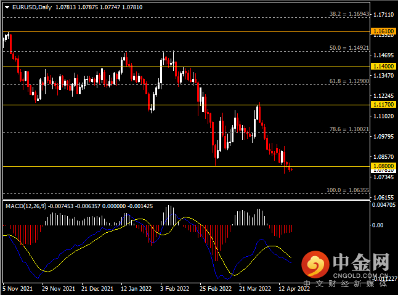Select the 1.11700 yellow price label
Screen dimensions: 398x295
point(384,105)
